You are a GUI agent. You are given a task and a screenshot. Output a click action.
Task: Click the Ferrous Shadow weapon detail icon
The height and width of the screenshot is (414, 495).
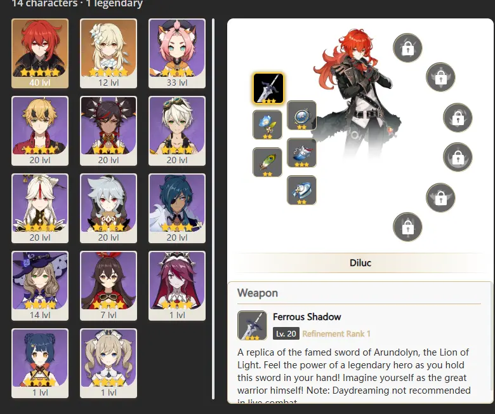click(252, 325)
